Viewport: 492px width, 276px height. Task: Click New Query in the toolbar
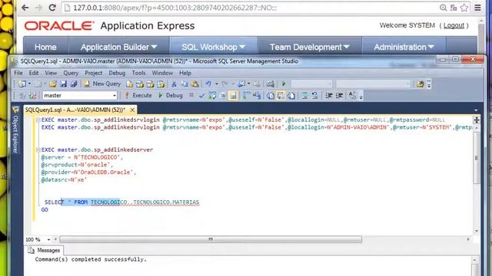[102, 84]
